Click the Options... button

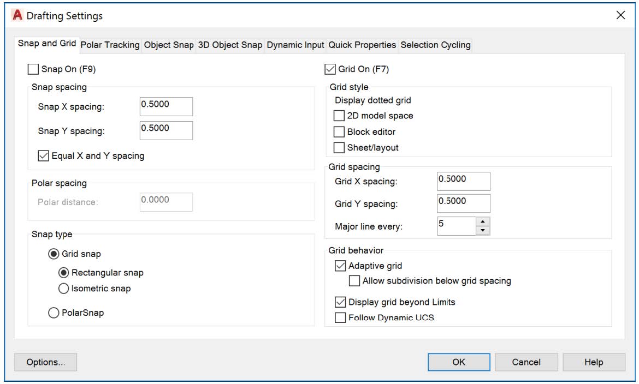(45, 362)
